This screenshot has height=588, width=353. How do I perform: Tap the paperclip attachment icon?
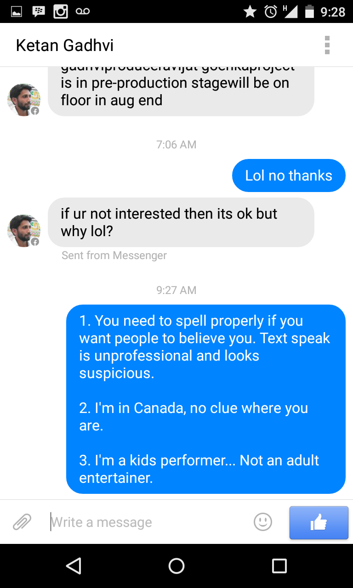[22, 522]
